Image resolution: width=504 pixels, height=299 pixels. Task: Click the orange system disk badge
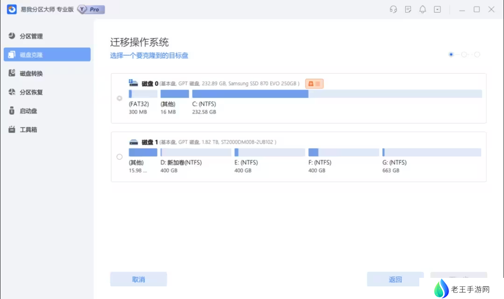314,83
